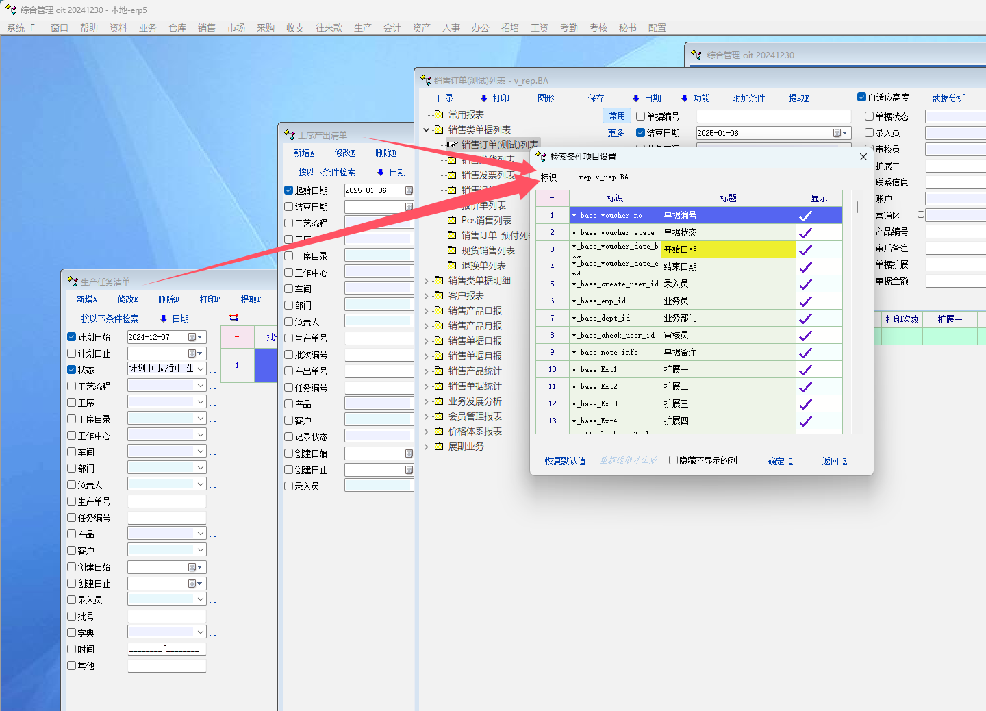Collapse the 销售类单据列表 tree node
Image resolution: width=986 pixels, height=711 pixels.
426,130
